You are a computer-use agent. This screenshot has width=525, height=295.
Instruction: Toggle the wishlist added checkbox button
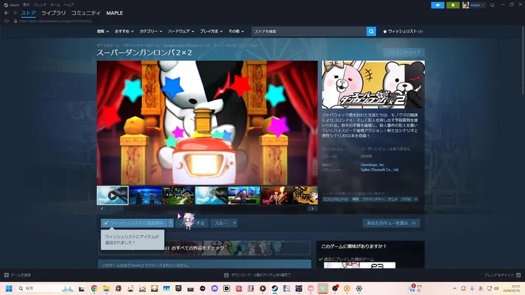pyautogui.click(x=134, y=222)
